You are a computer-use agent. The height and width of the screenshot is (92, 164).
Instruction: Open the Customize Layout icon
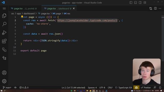coord(145,3)
